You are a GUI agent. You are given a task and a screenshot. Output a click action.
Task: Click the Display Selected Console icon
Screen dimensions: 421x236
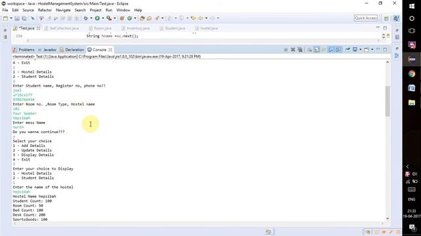click(x=355, y=50)
